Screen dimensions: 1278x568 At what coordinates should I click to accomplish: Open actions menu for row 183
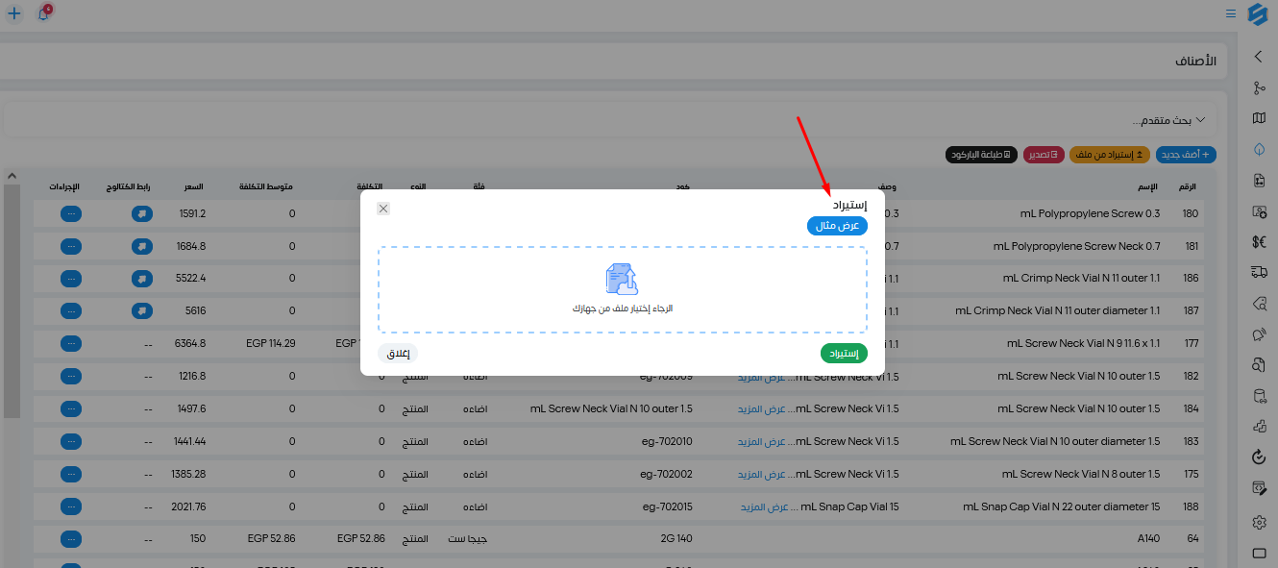70,441
